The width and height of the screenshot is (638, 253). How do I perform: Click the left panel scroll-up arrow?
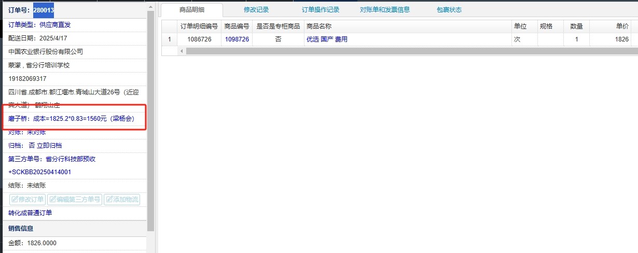(151, 7)
